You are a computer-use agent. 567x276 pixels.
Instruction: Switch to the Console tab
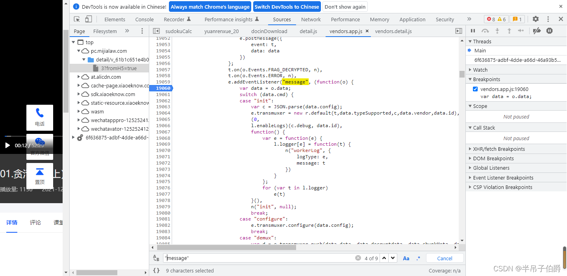[145, 19]
